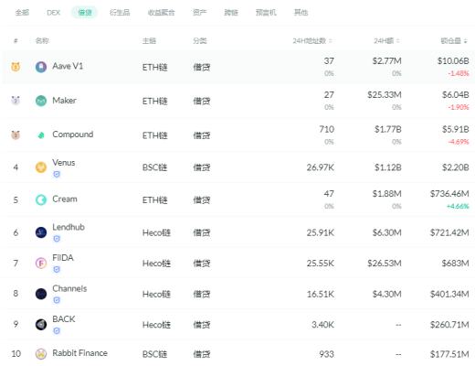Click the Channels logo icon

tap(41, 294)
